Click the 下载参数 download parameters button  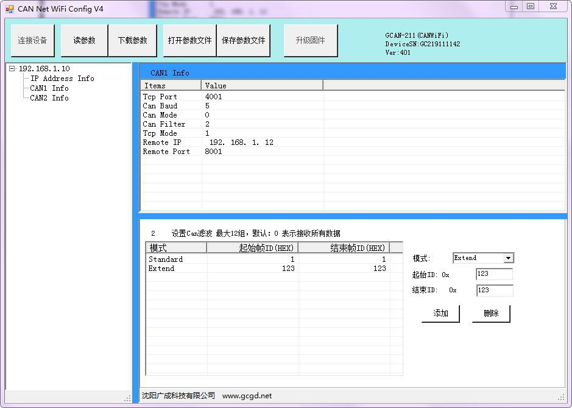coord(132,41)
